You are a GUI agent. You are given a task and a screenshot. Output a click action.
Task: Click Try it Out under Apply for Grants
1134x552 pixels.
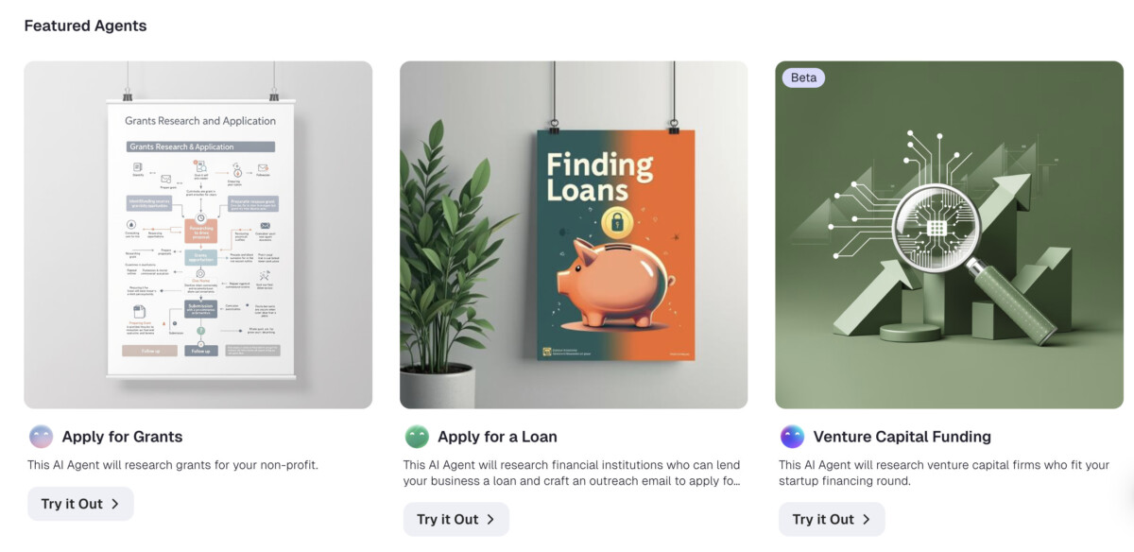coord(80,504)
